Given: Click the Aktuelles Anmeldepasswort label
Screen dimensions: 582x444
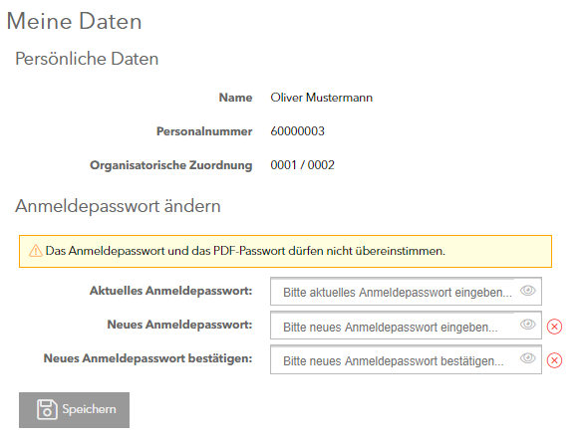Looking at the screenshot, I should click(x=170, y=291).
